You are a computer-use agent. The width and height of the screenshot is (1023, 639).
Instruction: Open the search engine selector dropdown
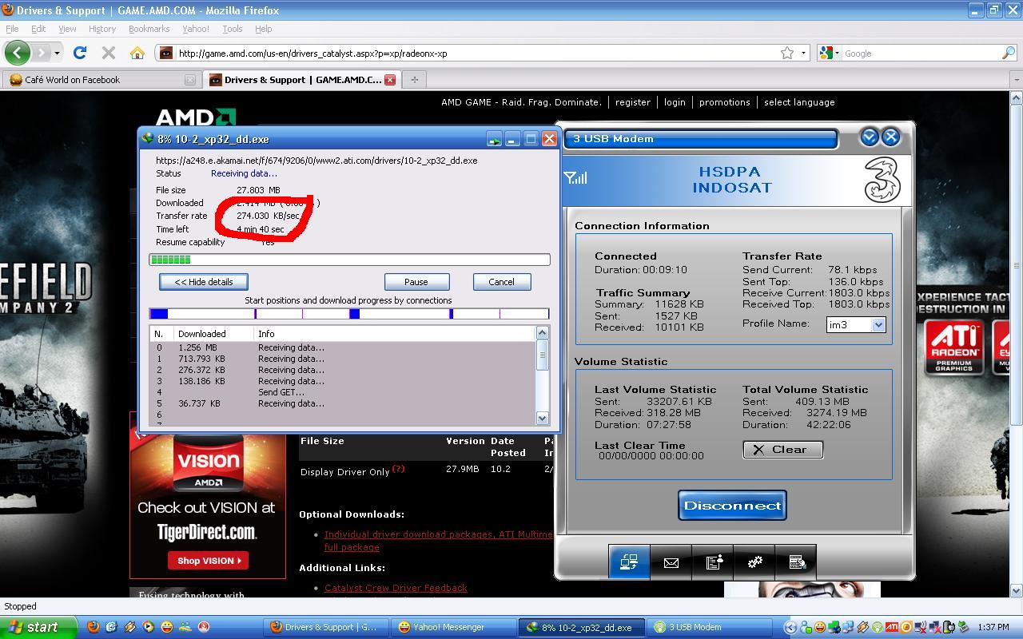tap(830, 54)
